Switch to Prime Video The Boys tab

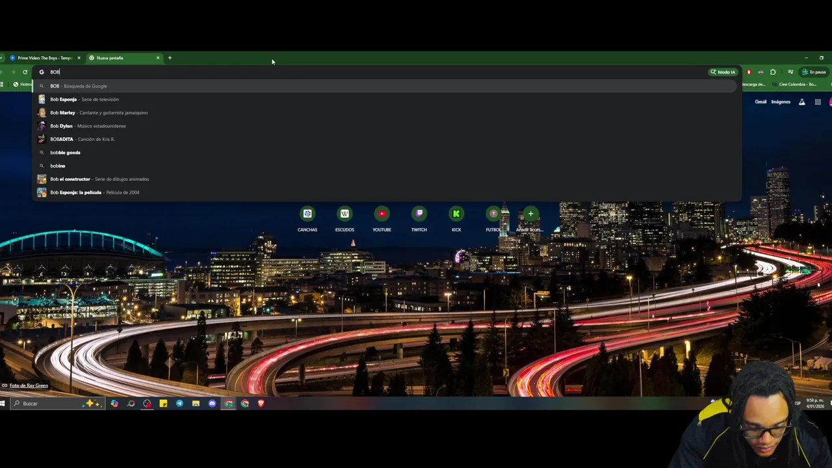[44, 58]
